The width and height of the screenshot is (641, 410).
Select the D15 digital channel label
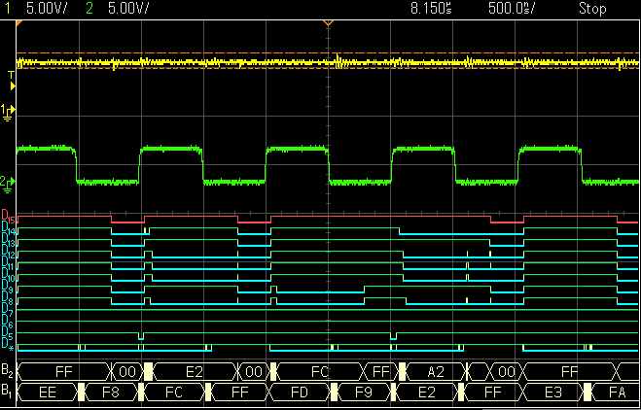point(8,215)
